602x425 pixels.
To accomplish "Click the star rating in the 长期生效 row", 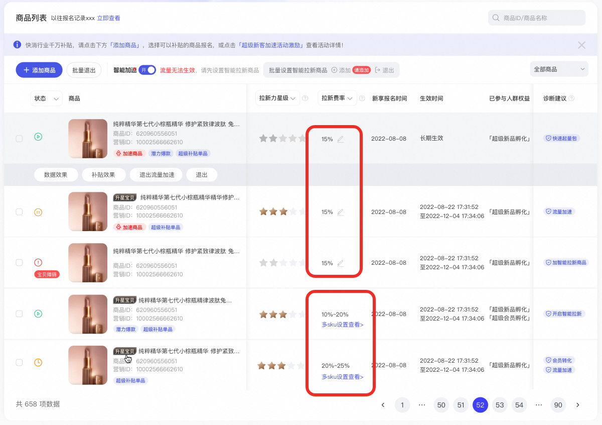I will [x=282, y=138].
